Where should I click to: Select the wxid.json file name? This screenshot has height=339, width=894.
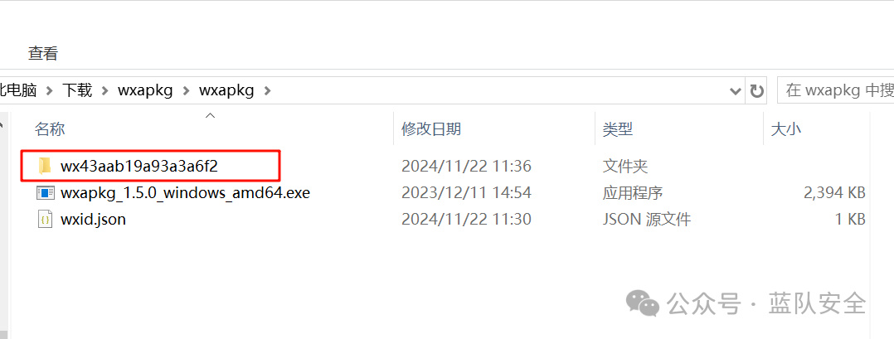click(x=93, y=220)
